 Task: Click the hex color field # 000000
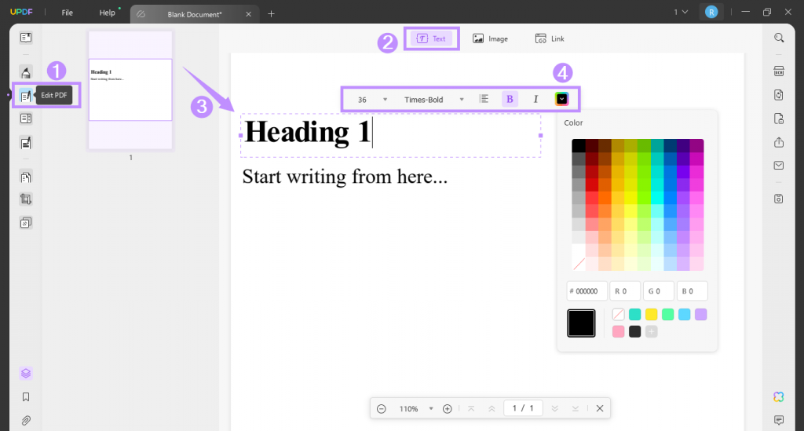[x=587, y=291]
